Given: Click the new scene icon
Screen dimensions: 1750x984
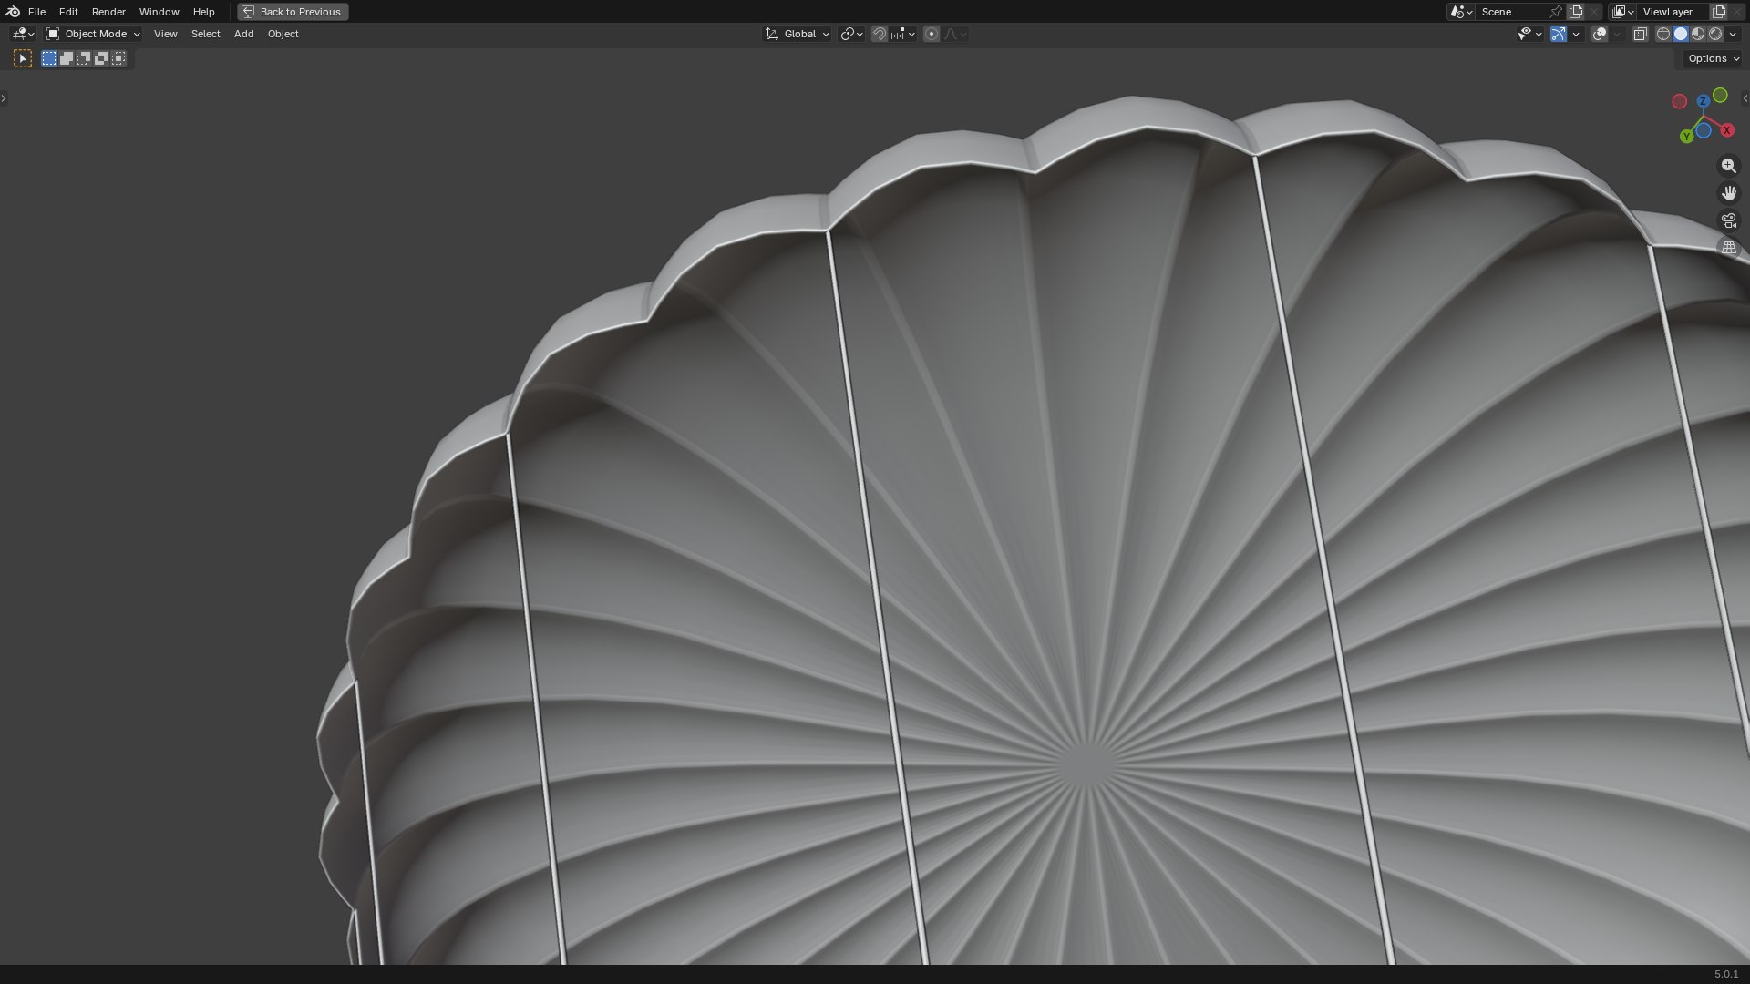Looking at the screenshot, I should tap(1576, 12).
